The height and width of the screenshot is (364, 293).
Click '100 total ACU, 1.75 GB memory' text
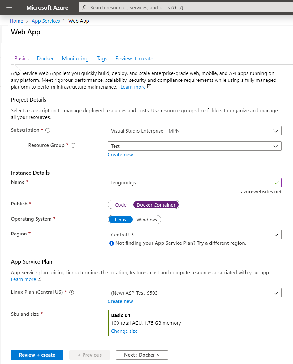coord(146,323)
